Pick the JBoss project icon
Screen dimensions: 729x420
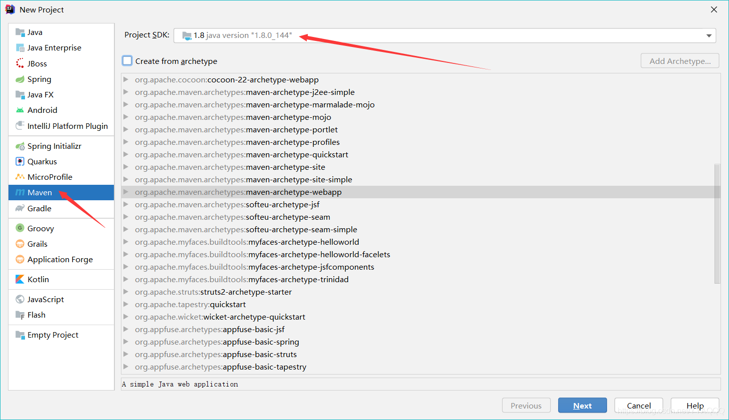click(20, 63)
